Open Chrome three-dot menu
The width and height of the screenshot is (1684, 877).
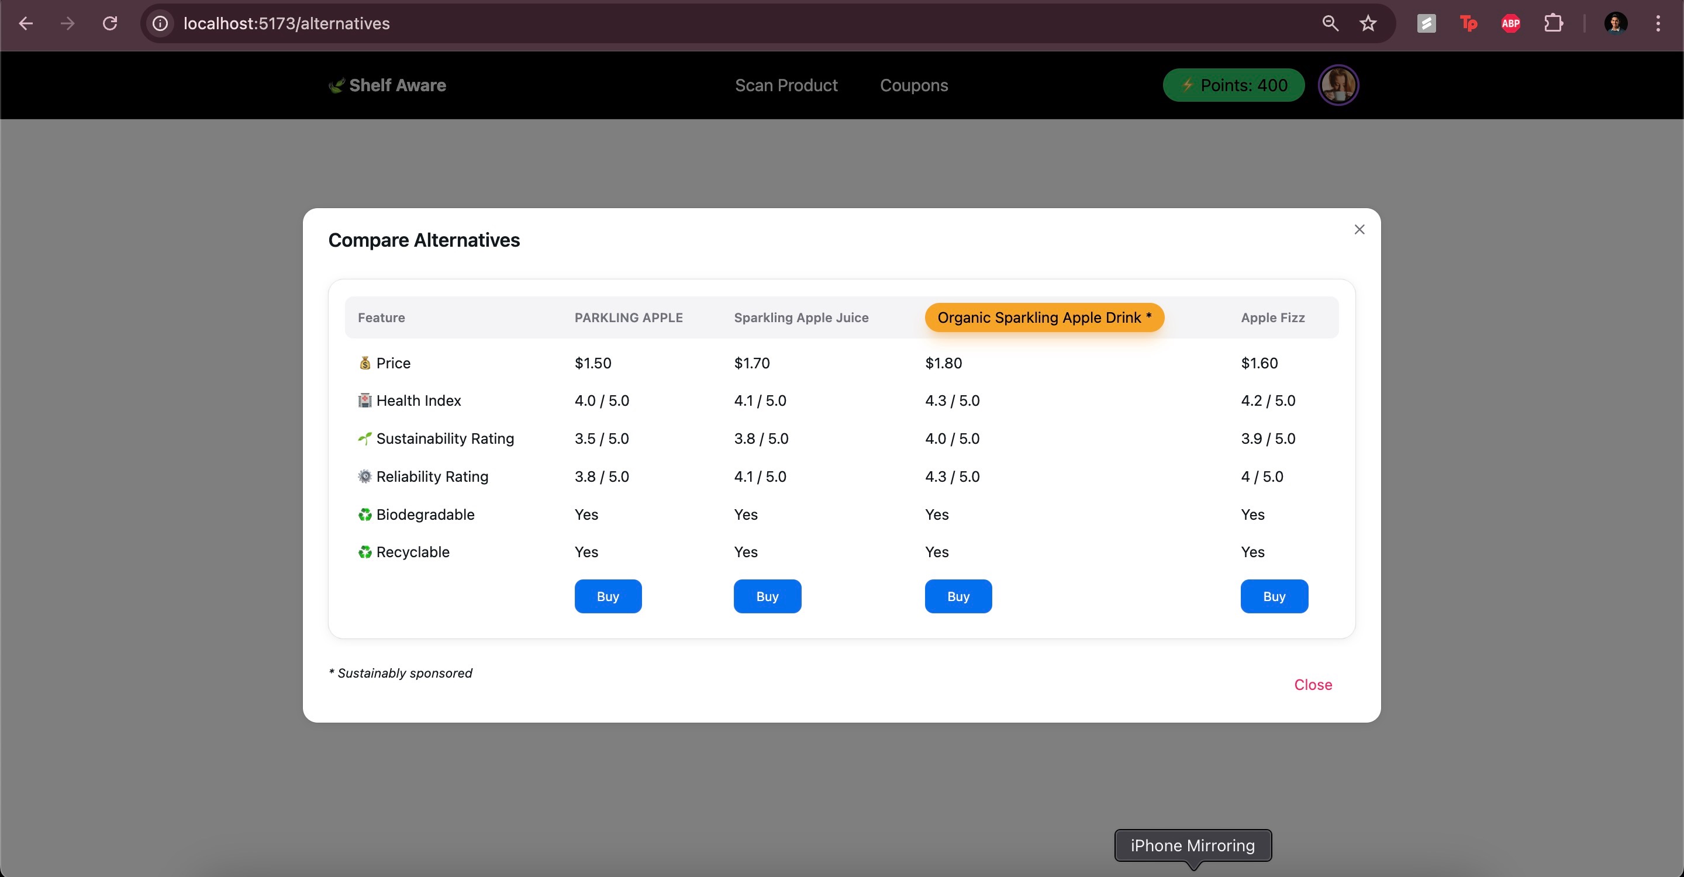1658,23
